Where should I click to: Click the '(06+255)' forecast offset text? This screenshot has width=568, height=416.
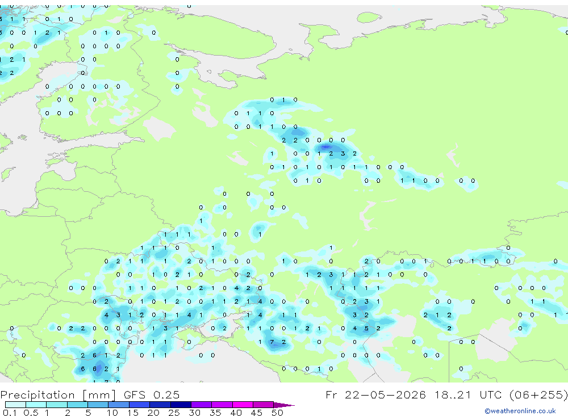click(x=538, y=394)
